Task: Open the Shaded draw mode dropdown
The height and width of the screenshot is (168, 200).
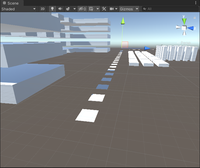Action: [19, 9]
